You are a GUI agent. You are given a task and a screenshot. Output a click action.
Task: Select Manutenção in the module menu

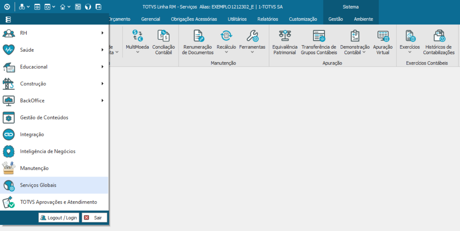coord(54,168)
